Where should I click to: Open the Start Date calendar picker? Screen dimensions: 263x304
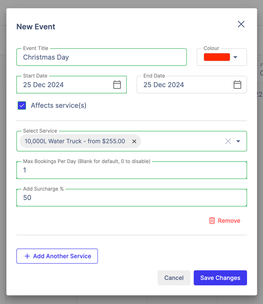click(117, 85)
